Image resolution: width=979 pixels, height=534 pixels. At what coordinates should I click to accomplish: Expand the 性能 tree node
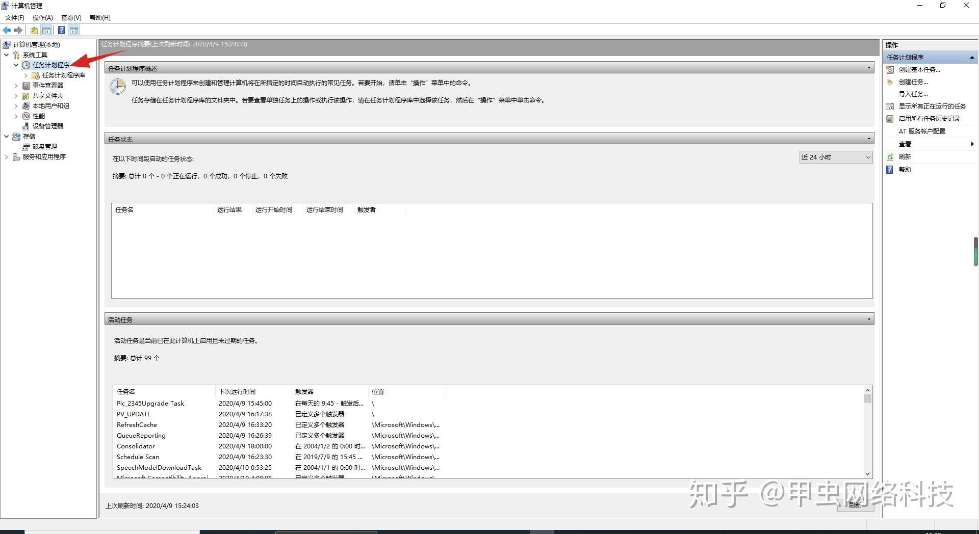[x=16, y=116]
